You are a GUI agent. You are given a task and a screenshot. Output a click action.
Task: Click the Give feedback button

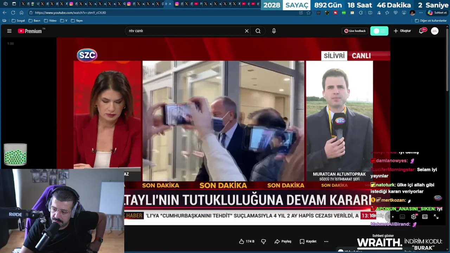355,31
